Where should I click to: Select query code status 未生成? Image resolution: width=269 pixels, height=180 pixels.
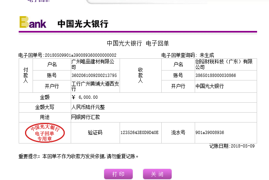[x=207, y=55]
